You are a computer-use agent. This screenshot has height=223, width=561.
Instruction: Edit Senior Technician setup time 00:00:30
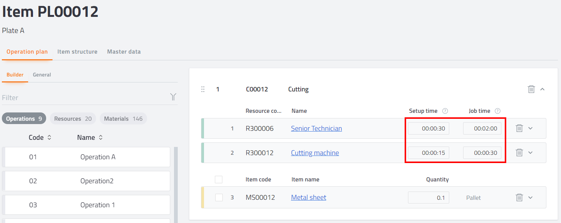point(429,129)
